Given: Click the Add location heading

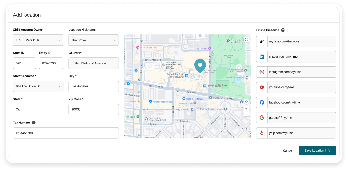Looking at the screenshot, I should click(x=26, y=15).
